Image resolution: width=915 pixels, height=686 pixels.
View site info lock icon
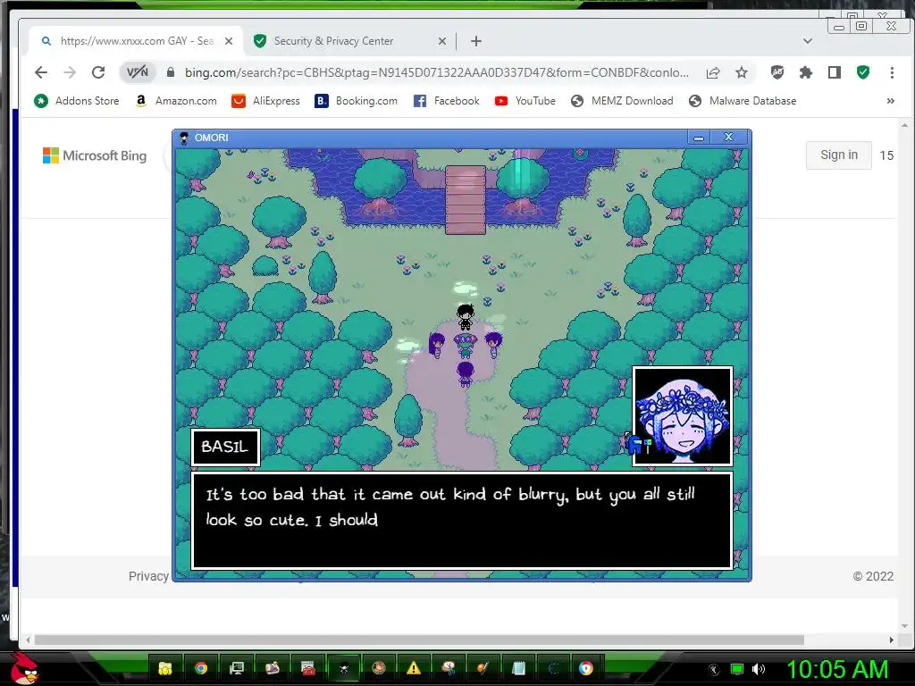pos(171,72)
